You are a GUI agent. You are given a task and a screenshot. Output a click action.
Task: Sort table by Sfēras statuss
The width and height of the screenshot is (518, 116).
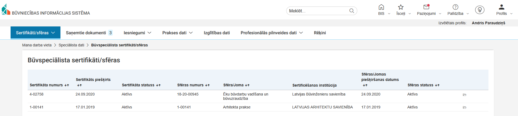437,85
